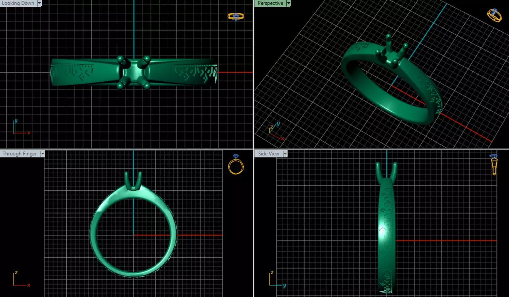Click the XYZ axis indicator in Perspective view
509x297 pixels.
[276, 132]
